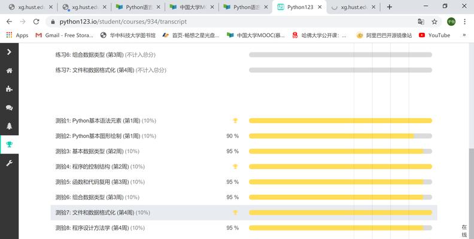Open the chat bubbles discussion icon

(x=9, y=108)
